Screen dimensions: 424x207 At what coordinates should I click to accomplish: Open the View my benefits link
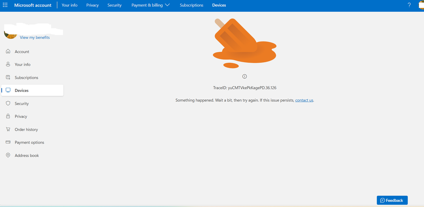point(35,38)
